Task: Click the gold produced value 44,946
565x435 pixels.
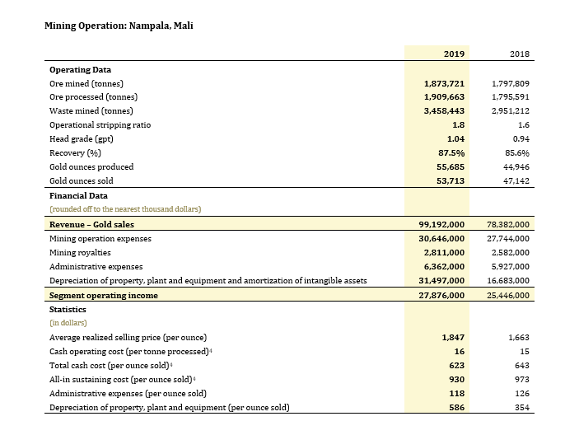Action: pos(516,167)
